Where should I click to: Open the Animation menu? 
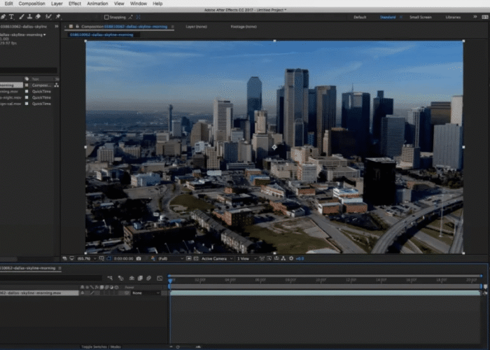click(97, 3)
